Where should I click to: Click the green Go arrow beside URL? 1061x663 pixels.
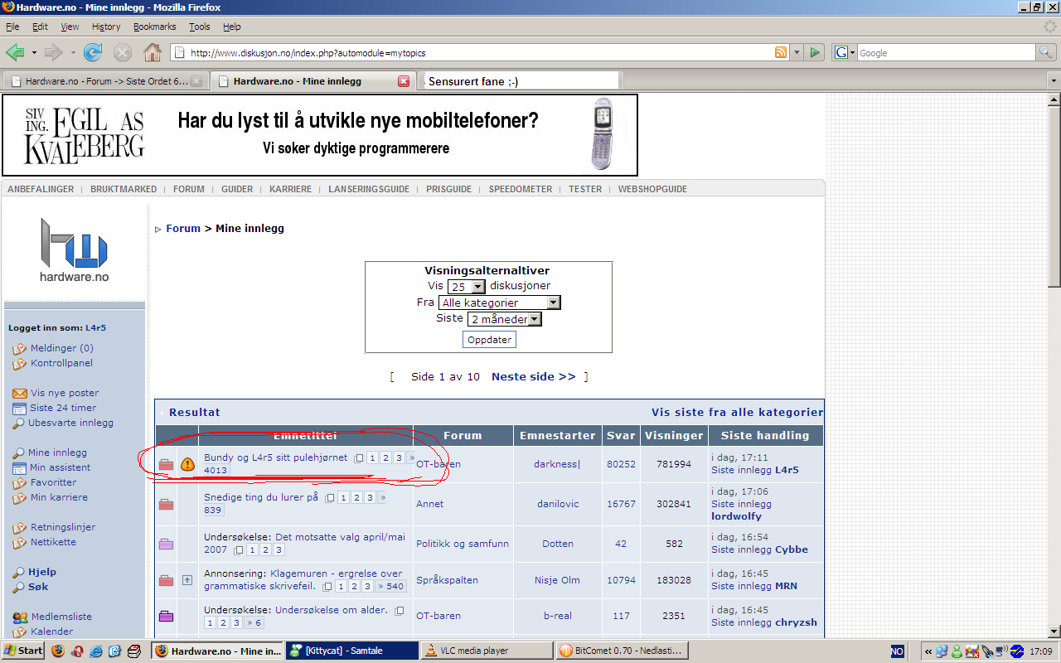coord(815,52)
